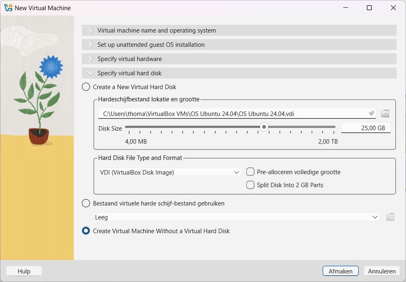Expand 'Virtual machine name and operating system'

pos(239,30)
